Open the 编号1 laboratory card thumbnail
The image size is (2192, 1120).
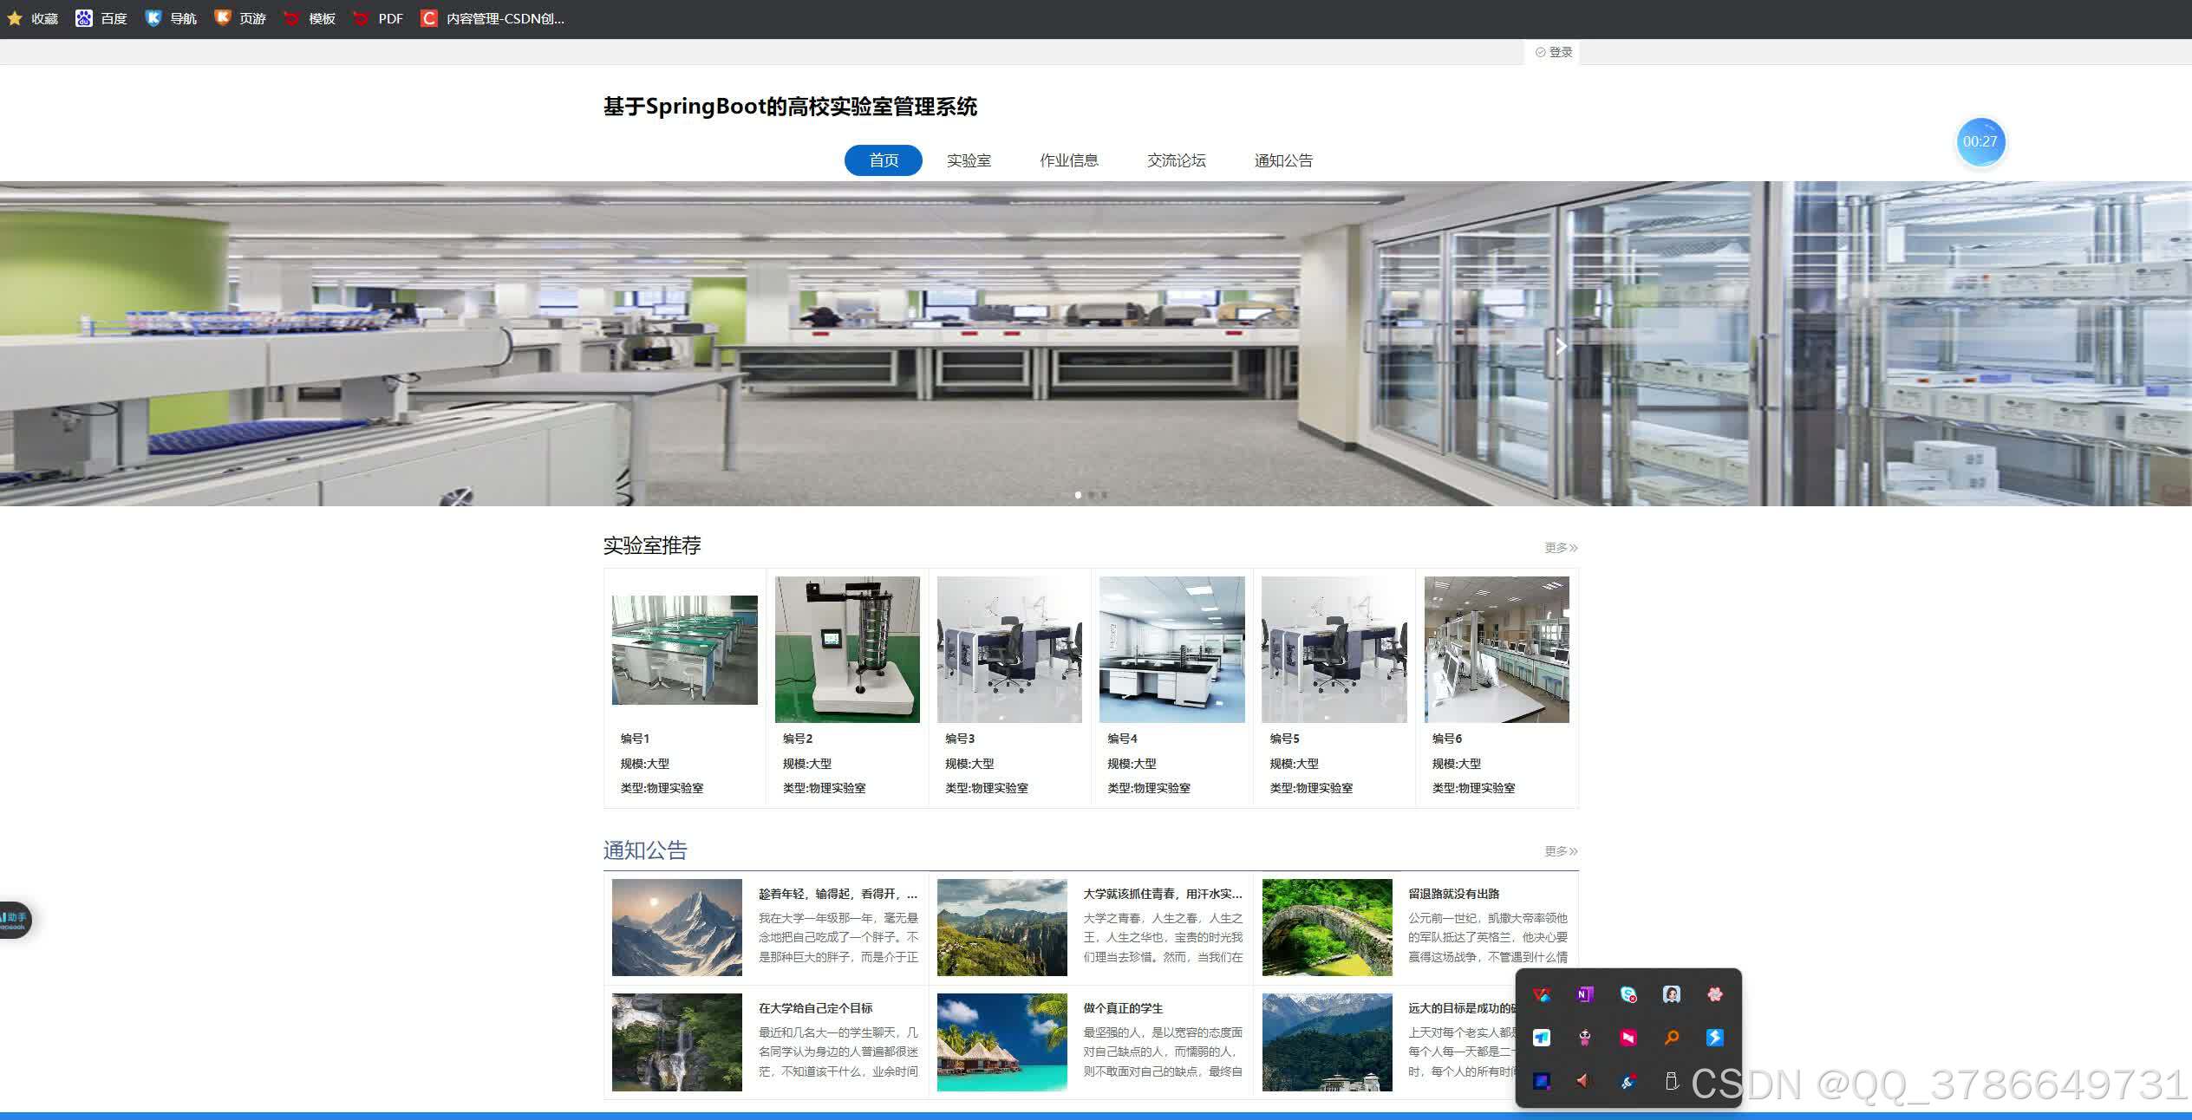[x=684, y=648]
